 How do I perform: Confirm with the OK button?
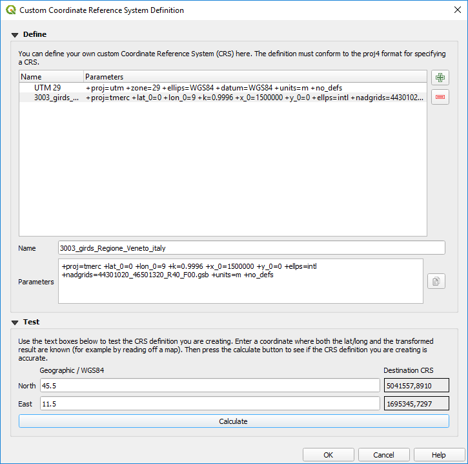point(328,455)
